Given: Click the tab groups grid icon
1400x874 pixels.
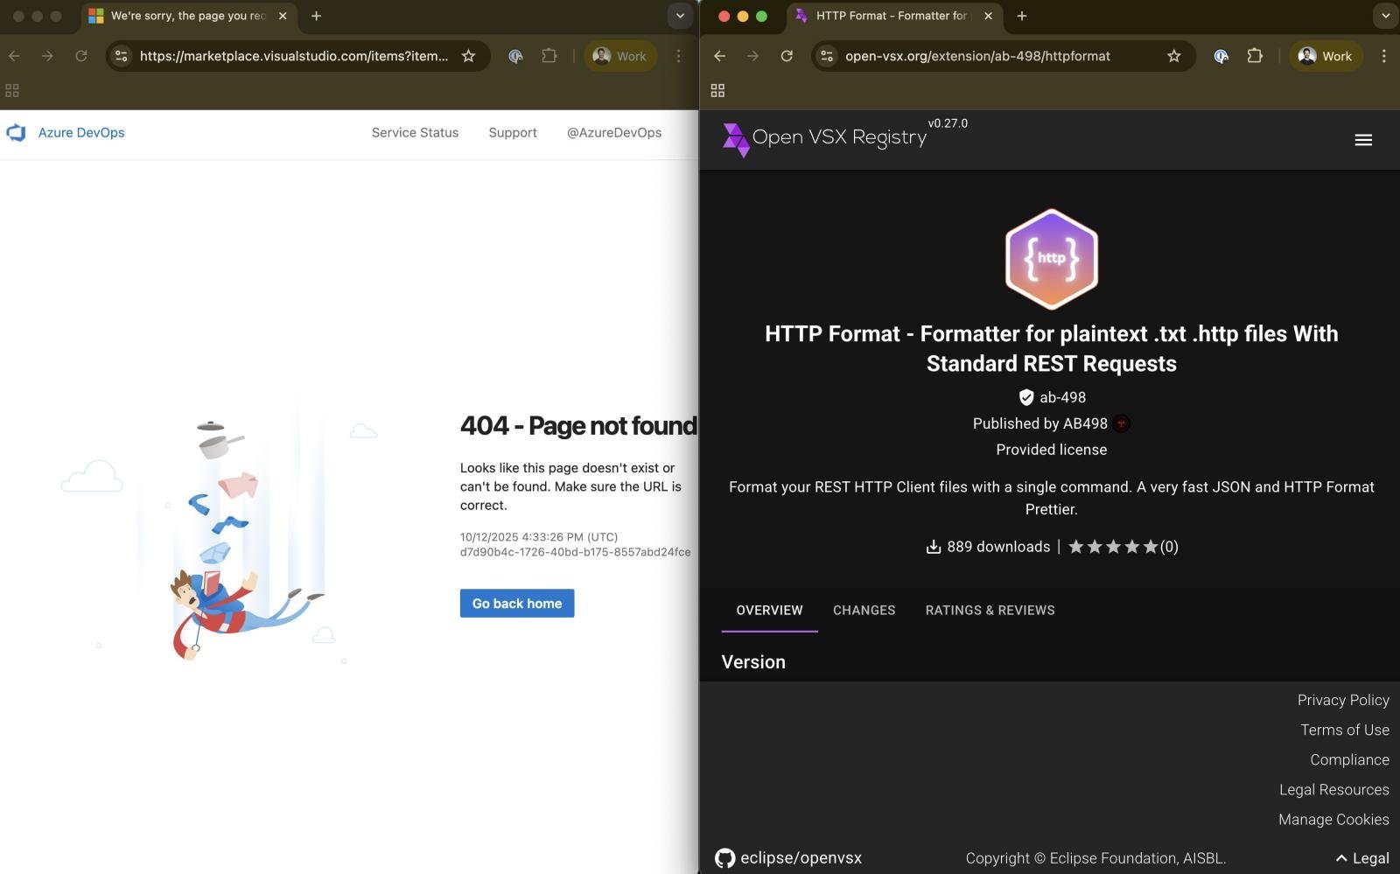Looking at the screenshot, I should pos(717,89).
